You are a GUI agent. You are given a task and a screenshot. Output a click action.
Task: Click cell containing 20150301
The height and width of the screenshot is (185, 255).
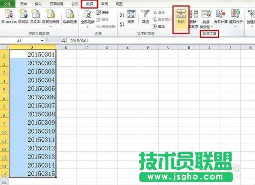tap(33, 54)
